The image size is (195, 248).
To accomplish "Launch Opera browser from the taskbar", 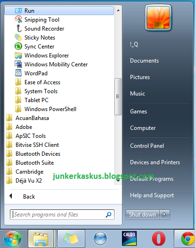I will coord(159,239).
